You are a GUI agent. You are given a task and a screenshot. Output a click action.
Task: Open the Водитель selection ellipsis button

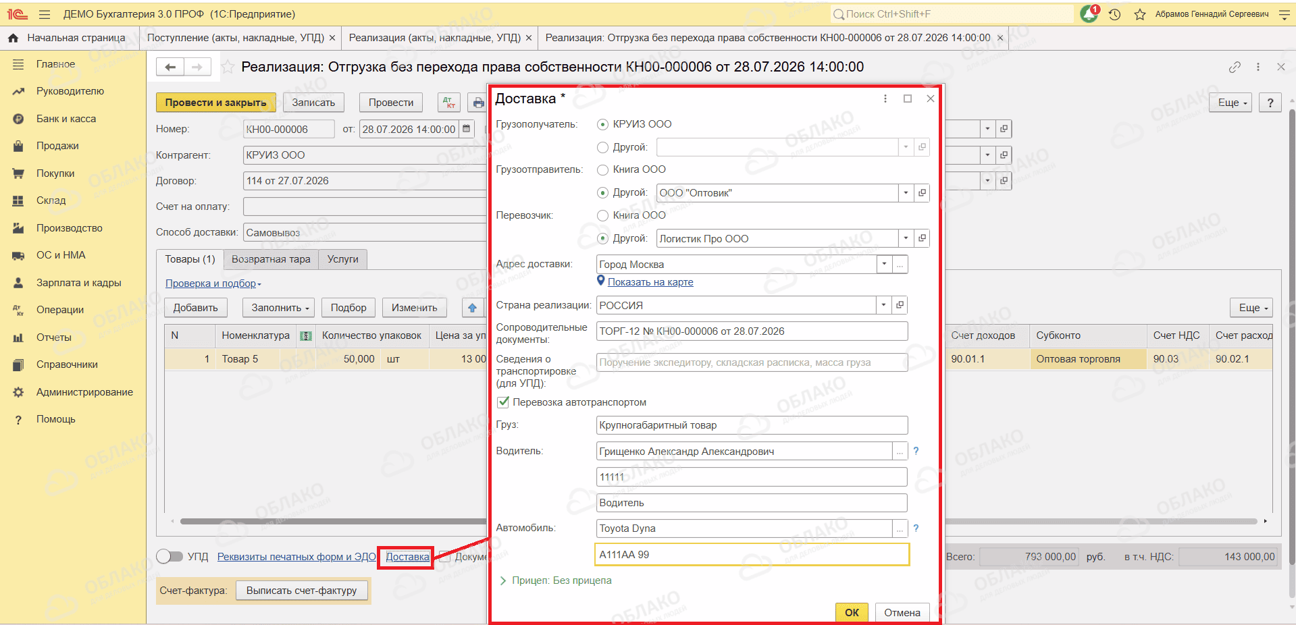(x=900, y=451)
